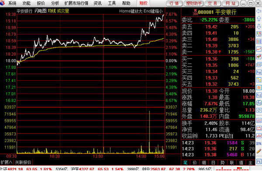Select the 价 tab below trade list
Screen dimensions: 262x172
coord(195,162)
